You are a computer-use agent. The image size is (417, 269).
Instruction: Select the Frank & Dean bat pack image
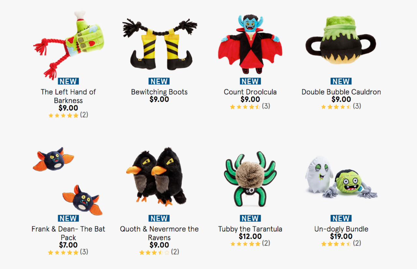pos(68,181)
